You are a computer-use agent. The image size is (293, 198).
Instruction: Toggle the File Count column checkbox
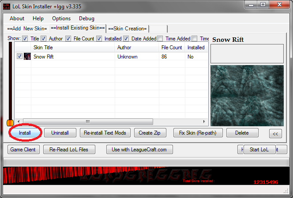click(x=68, y=39)
